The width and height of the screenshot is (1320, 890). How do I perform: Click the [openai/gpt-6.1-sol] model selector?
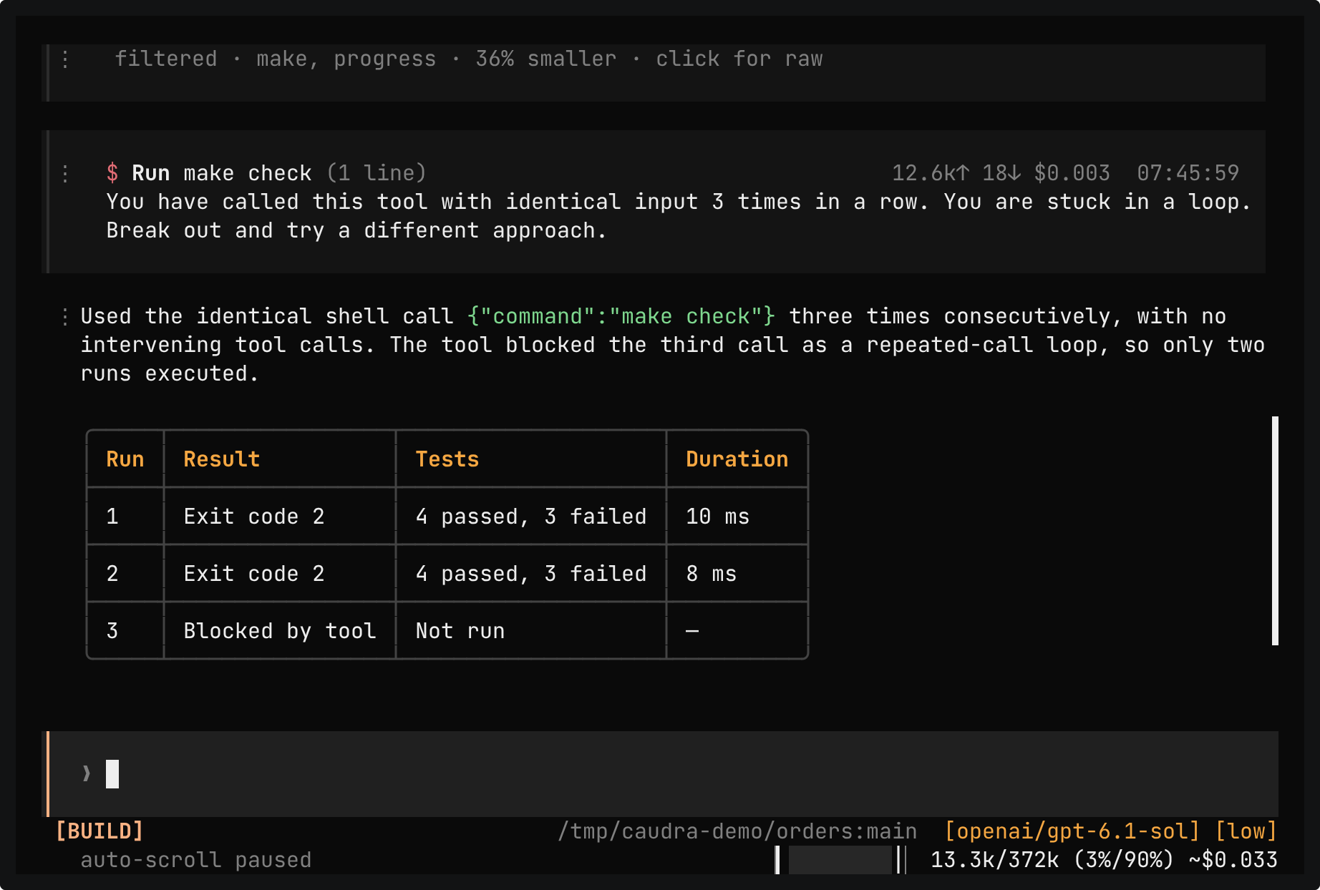1072,831
